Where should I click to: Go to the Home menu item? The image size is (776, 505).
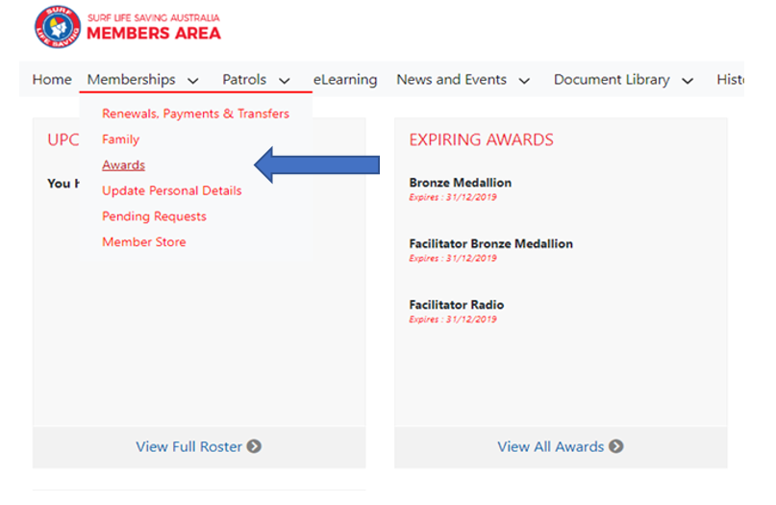click(52, 80)
